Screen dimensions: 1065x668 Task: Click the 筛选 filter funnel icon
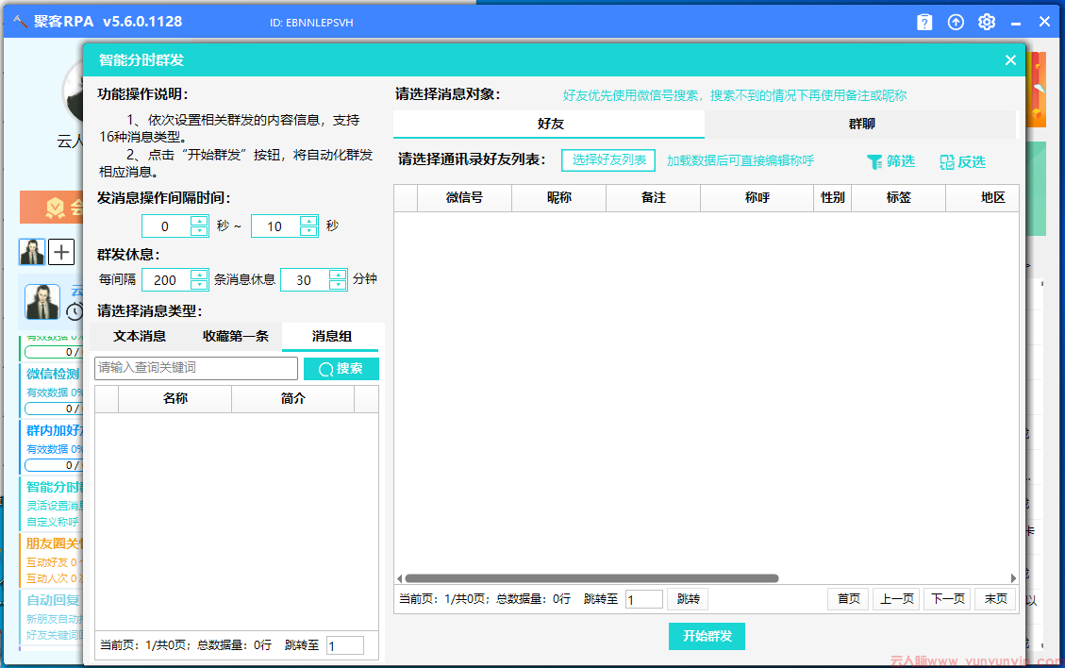875,161
